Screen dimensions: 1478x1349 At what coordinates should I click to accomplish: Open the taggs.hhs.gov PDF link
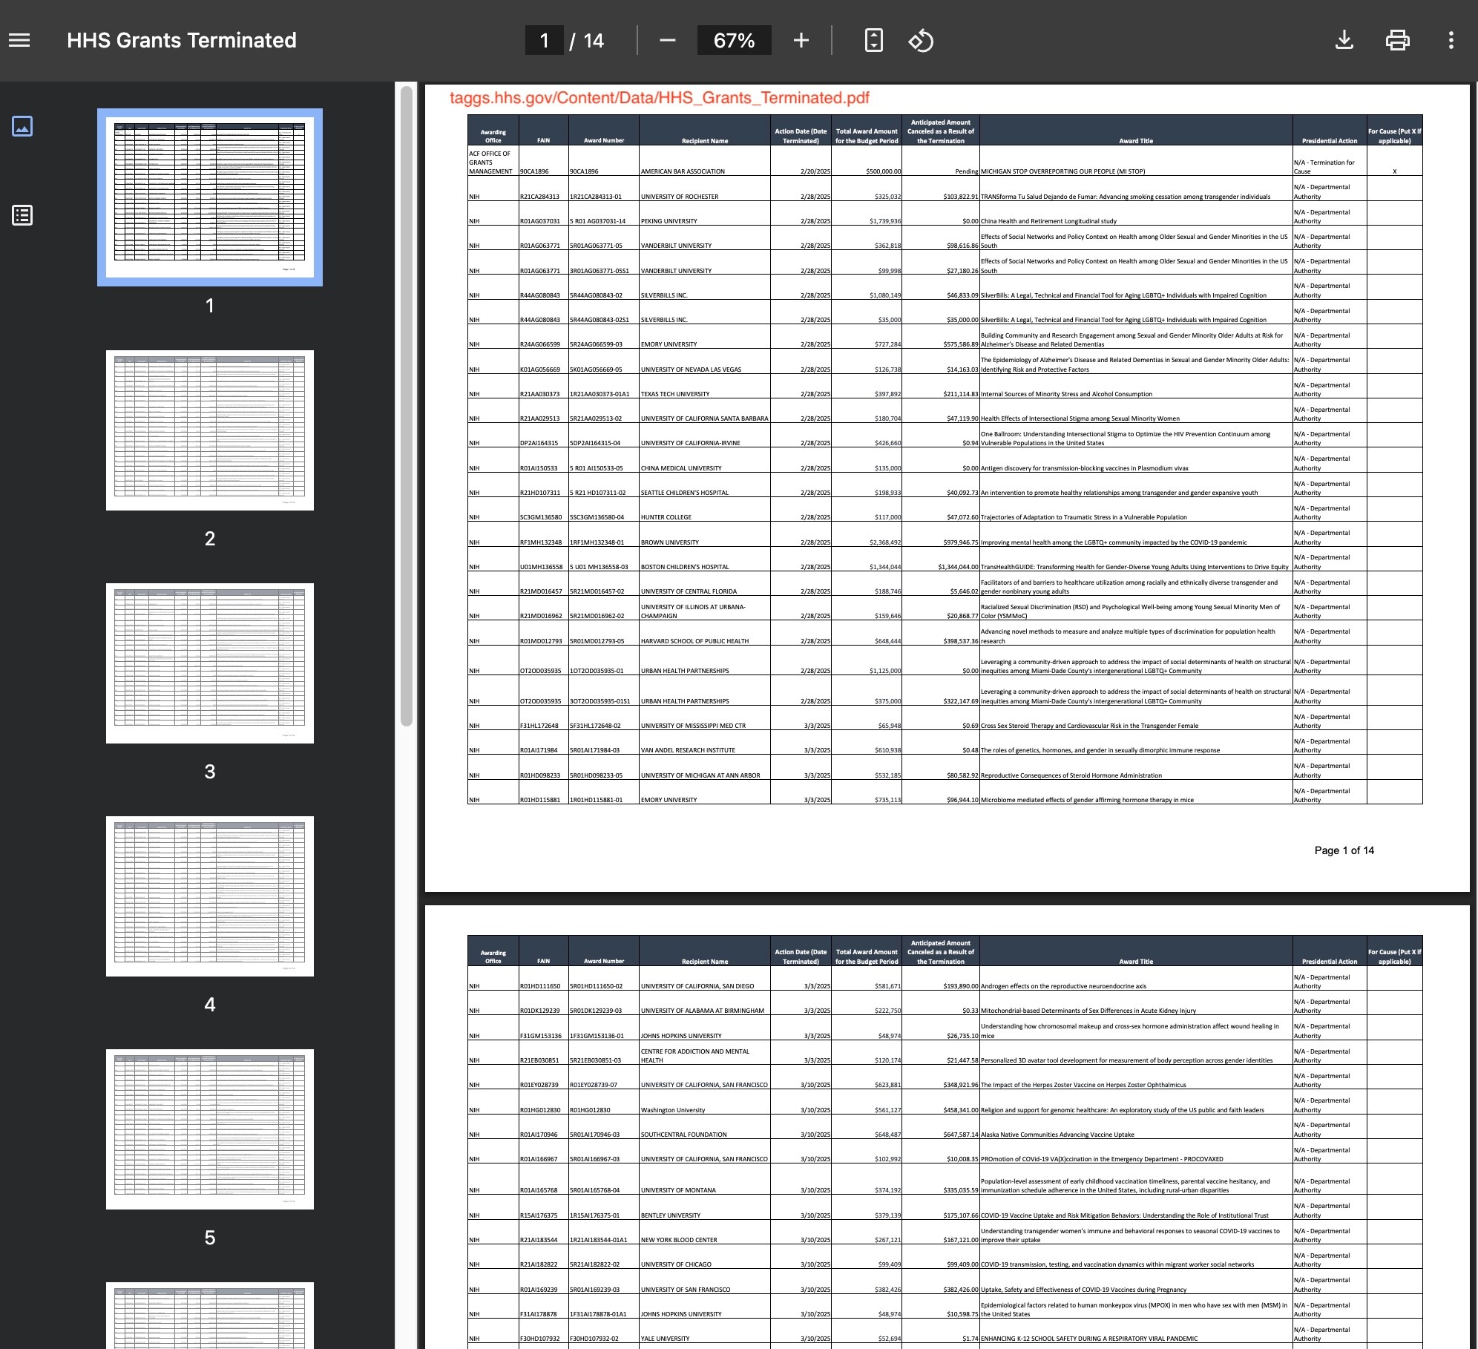tap(659, 98)
